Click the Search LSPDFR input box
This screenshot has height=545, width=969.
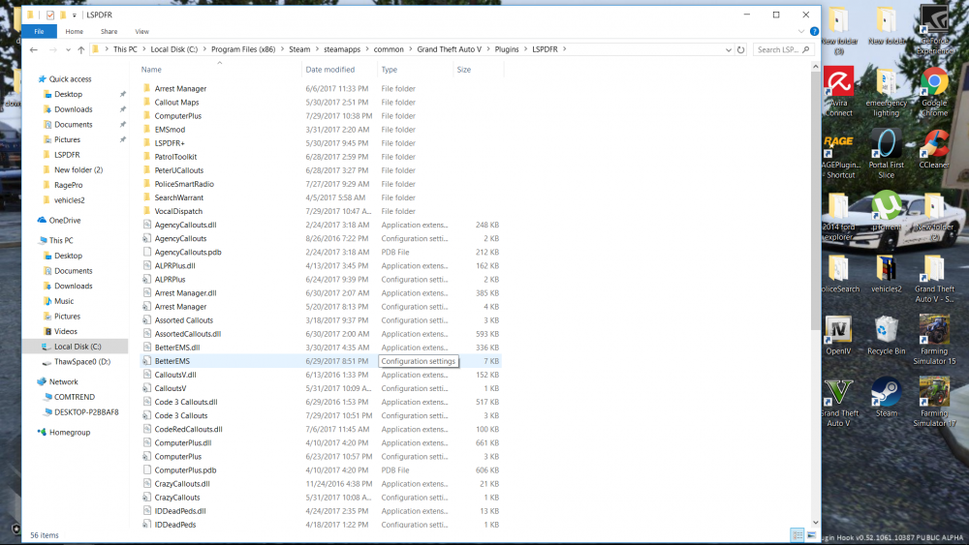tap(783, 49)
